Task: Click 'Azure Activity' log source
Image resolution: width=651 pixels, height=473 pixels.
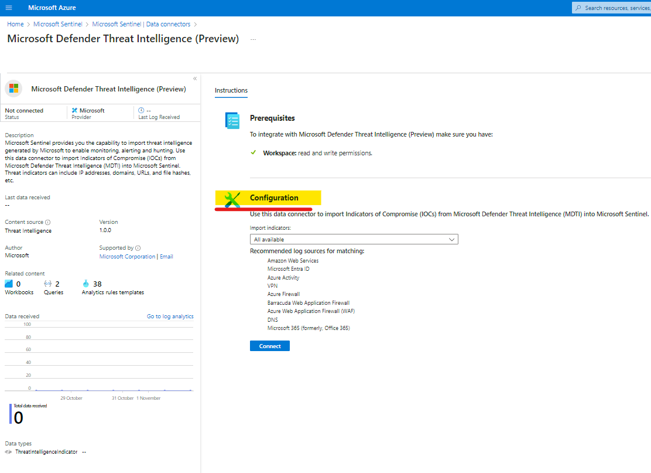Action: 283,278
